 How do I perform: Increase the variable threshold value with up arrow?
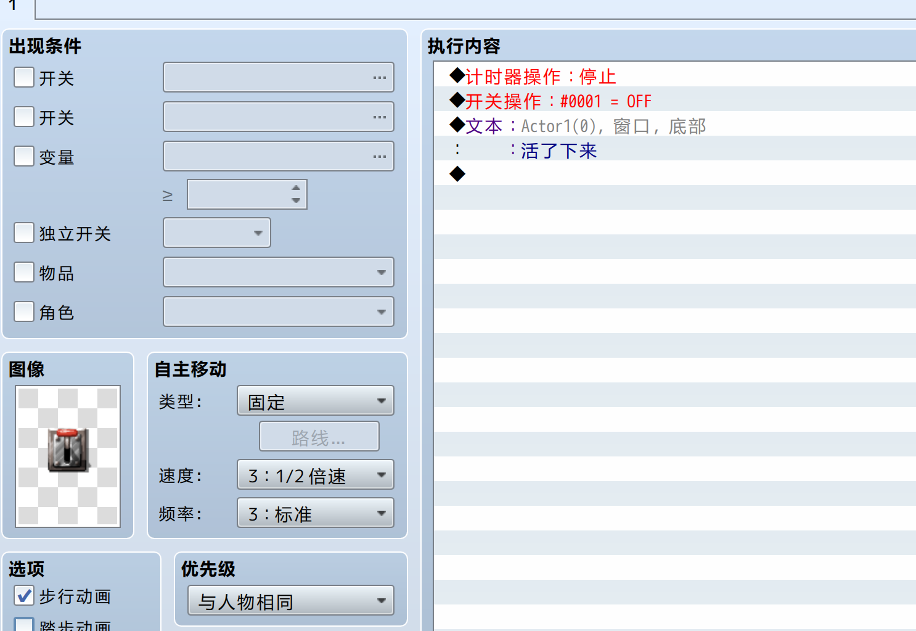point(296,188)
